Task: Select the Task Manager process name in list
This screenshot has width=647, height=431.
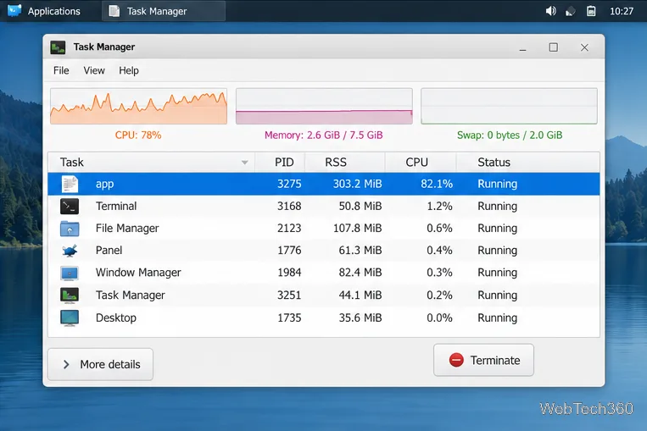Action: point(131,295)
